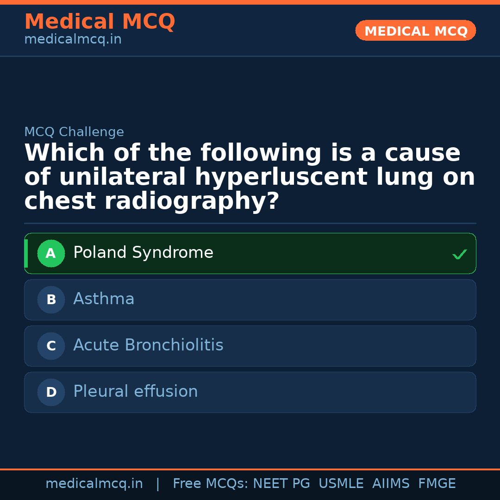Select the Poland Syndrome answer text

(143, 253)
